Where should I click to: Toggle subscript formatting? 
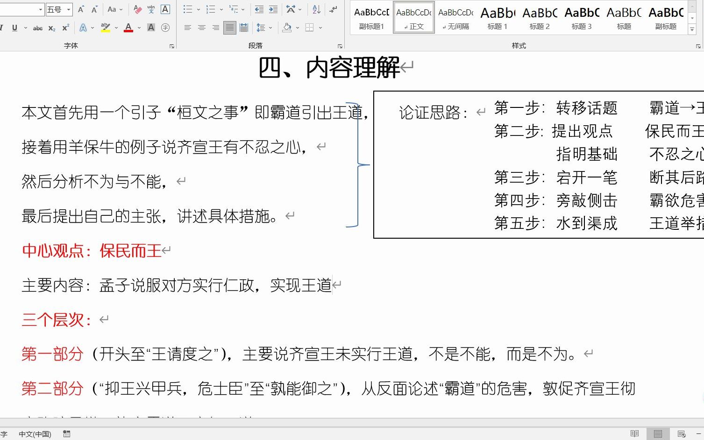(52, 28)
